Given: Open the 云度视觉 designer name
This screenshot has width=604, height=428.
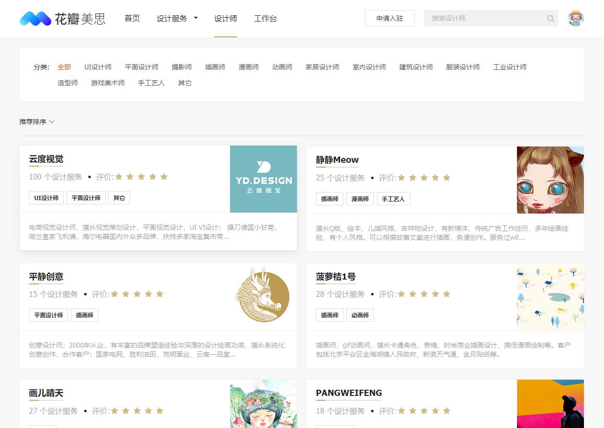Looking at the screenshot, I should pyautogui.click(x=46, y=159).
